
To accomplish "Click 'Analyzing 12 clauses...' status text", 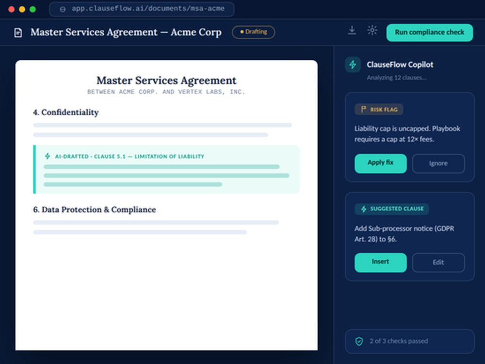I will pos(397,78).
